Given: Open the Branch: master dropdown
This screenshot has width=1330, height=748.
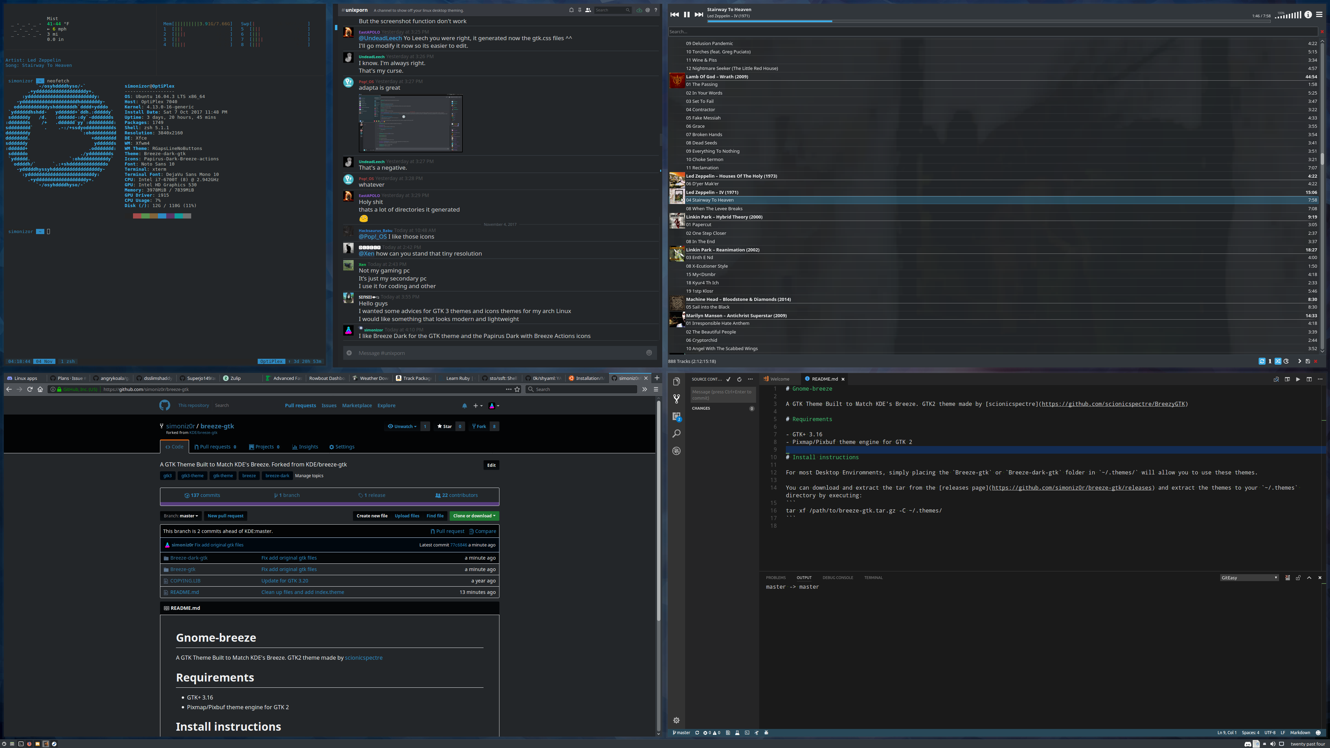Looking at the screenshot, I should (180, 516).
